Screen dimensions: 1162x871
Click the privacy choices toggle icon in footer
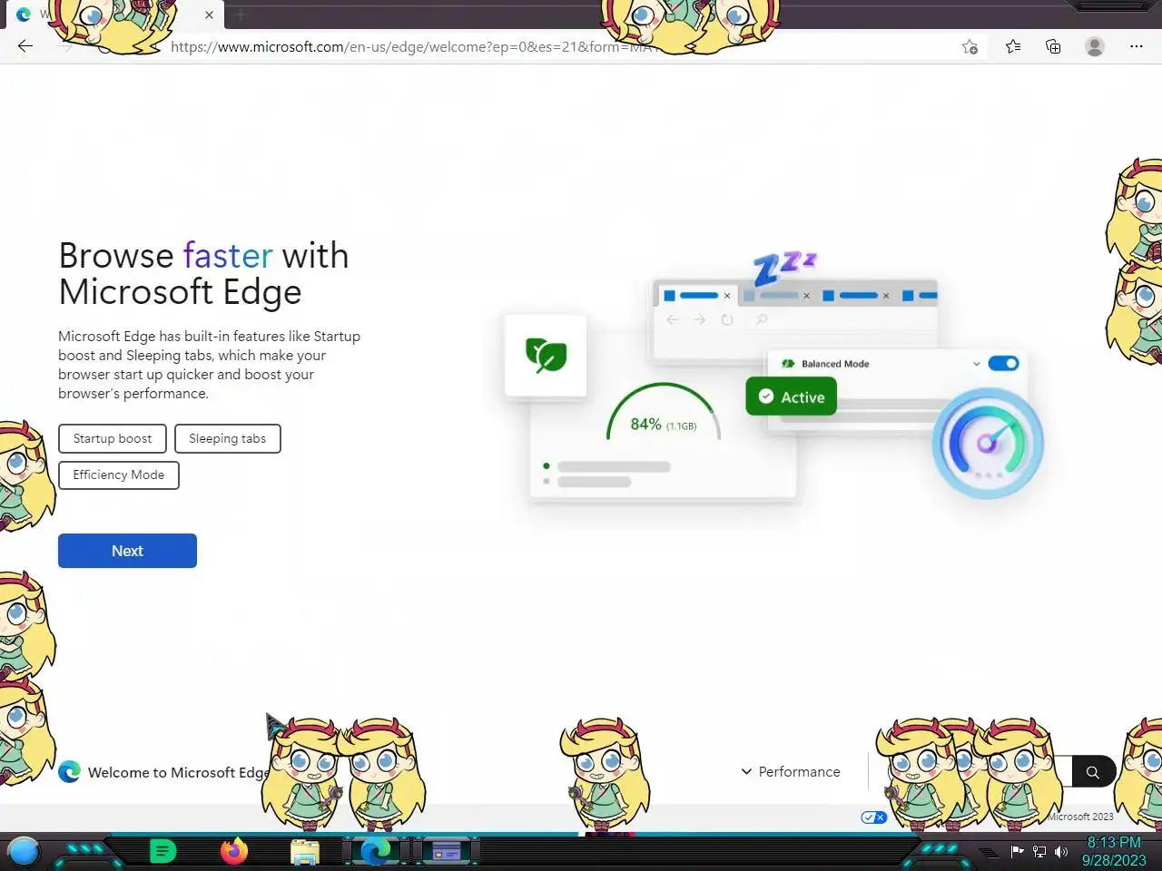pos(873,817)
